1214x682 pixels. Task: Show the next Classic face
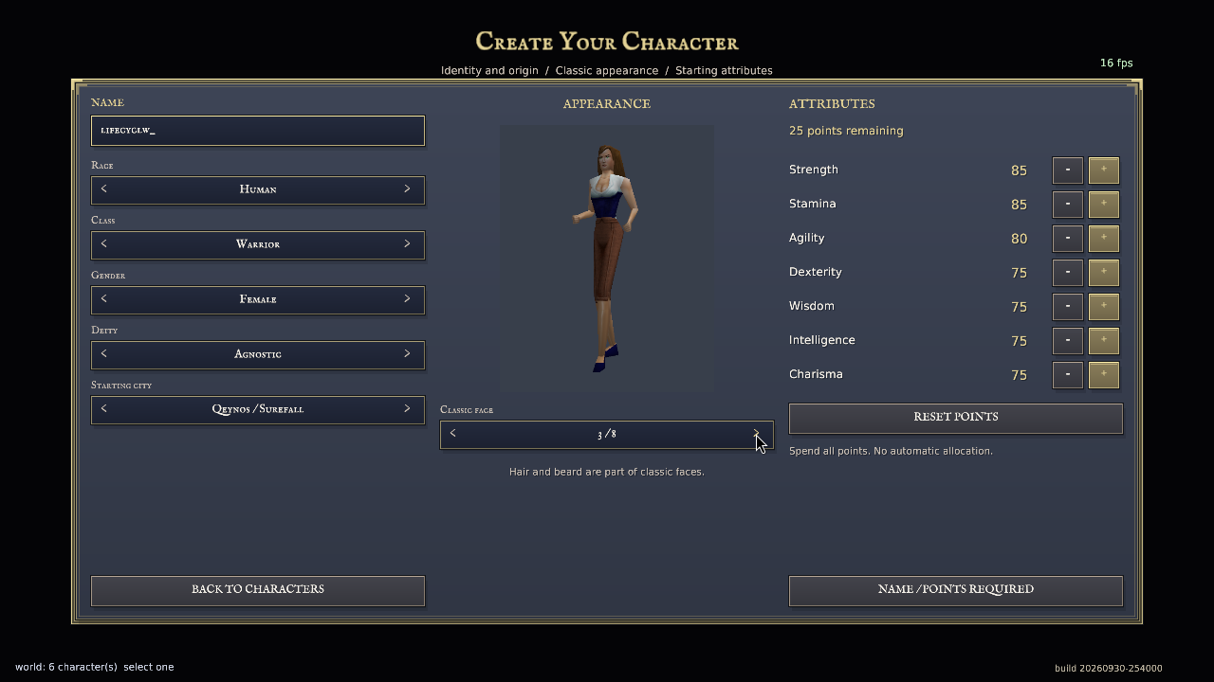756,434
